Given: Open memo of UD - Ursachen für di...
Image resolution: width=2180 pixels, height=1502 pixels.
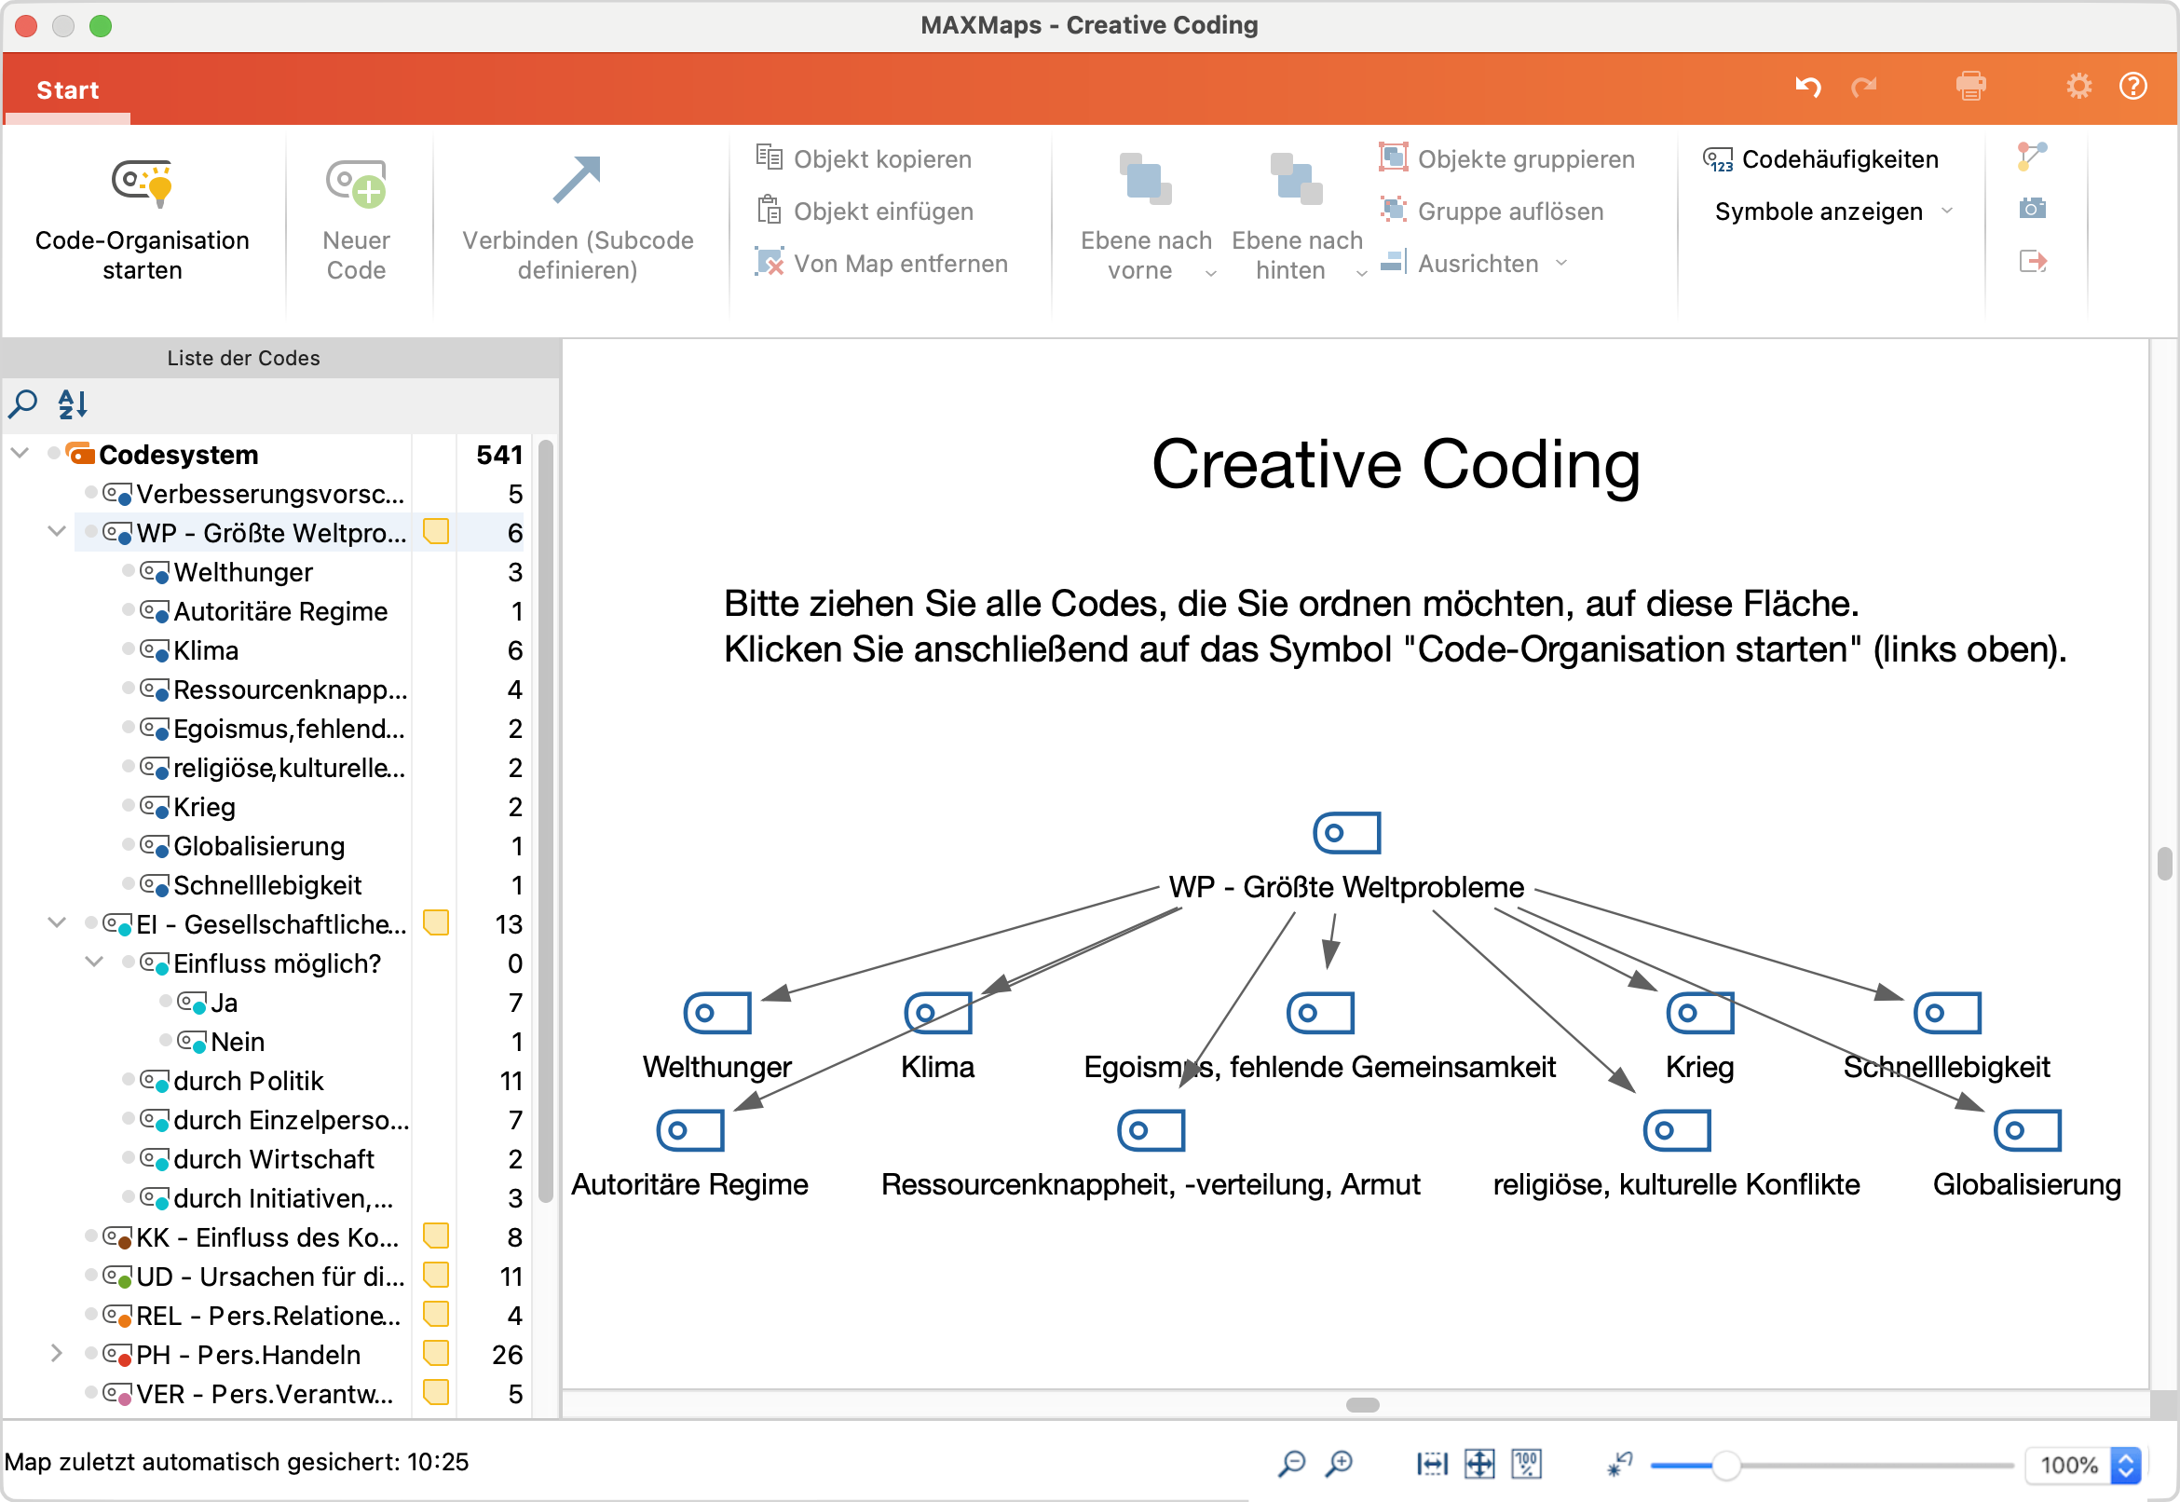Looking at the screenshot, I should click(436, 1277).
